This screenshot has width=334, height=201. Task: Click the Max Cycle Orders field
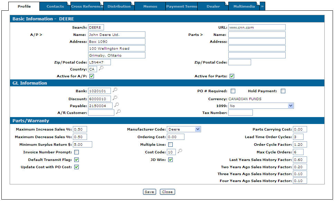pos(298,152)
